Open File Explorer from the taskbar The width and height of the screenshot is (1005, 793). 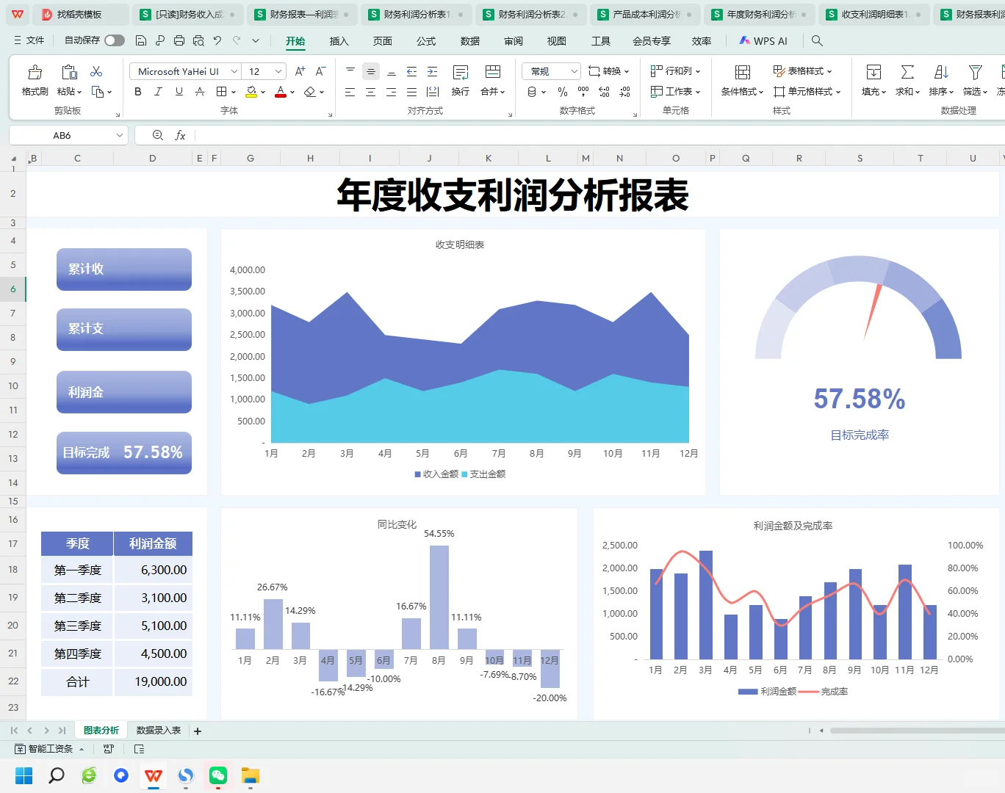[x=251, y=775]
